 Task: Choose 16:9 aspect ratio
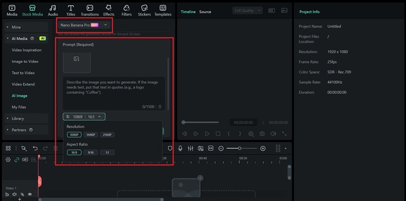point(74,153)
